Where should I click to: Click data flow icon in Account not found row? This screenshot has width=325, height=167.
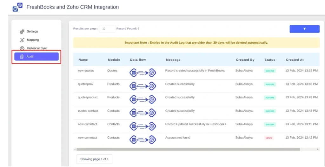[x=143, y=140]
